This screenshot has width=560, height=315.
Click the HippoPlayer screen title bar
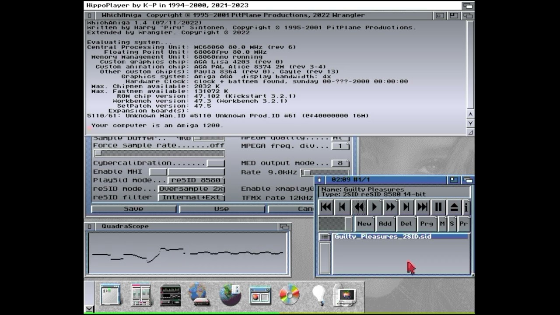tap(273, 5)
